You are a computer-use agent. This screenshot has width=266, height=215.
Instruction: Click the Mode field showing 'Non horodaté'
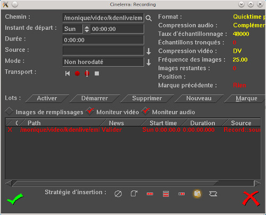pyautogui.click(x=103, y=62)
